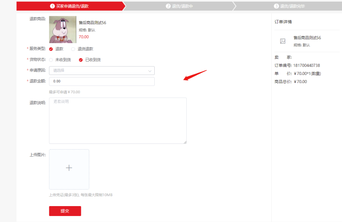Viewport: 342px width, 222px height.
Task: Choose 未收到货 goods status
Action: coord(51,60)
